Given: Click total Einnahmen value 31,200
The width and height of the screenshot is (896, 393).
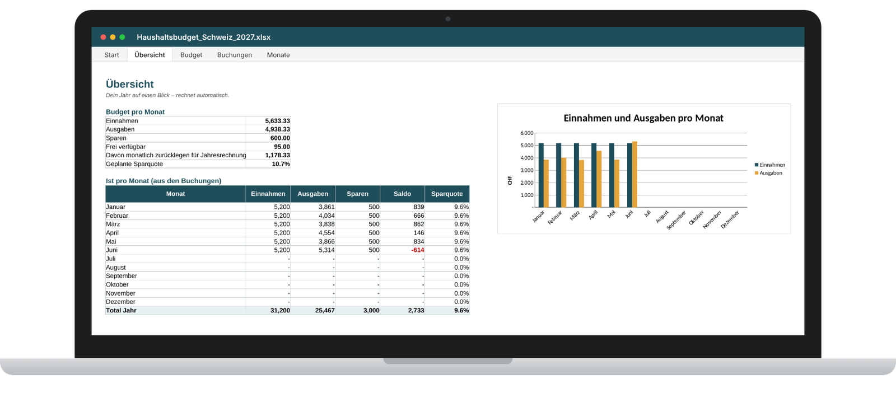Looking at the screenshot, I should 280,310.
